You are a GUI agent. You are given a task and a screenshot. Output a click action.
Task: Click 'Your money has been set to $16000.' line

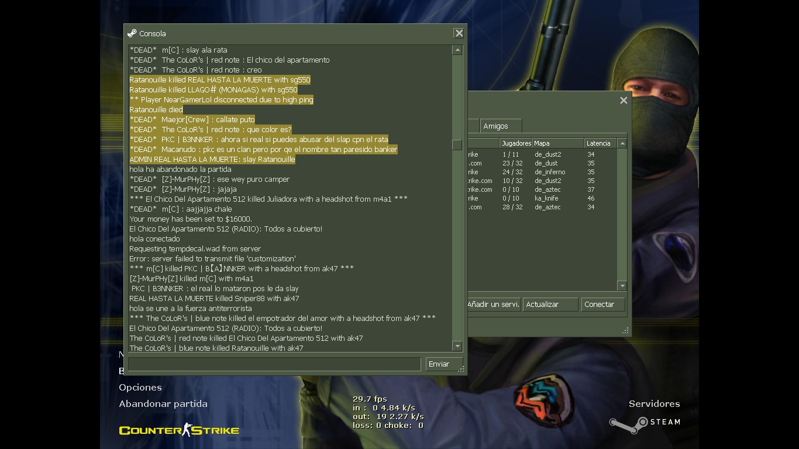[x=191, y=219]
